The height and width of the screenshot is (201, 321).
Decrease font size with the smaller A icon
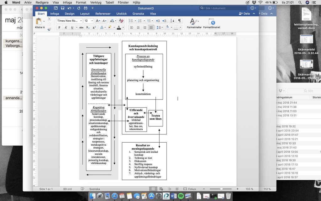(x=104, y=21)
